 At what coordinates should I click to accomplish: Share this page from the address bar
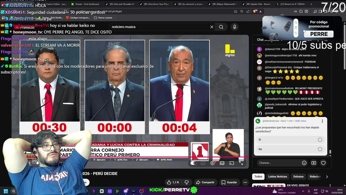248,11
